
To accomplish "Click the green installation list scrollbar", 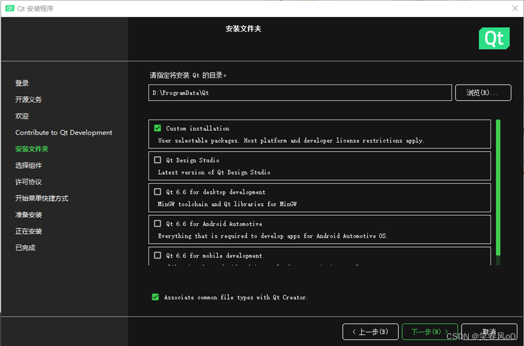I will (x=498, y=187).
